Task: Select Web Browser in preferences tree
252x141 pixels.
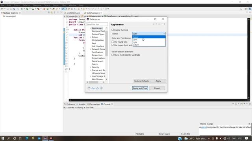Action: (98, 79)
